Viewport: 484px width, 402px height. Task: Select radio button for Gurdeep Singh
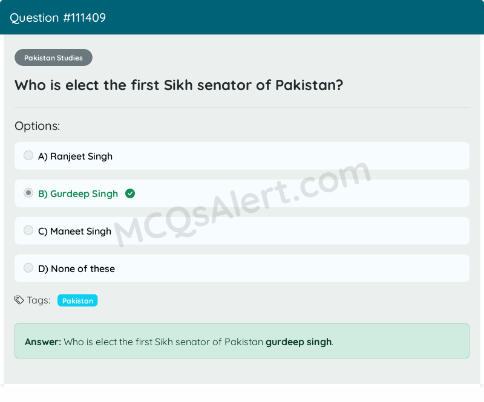[x=28, y=193]
